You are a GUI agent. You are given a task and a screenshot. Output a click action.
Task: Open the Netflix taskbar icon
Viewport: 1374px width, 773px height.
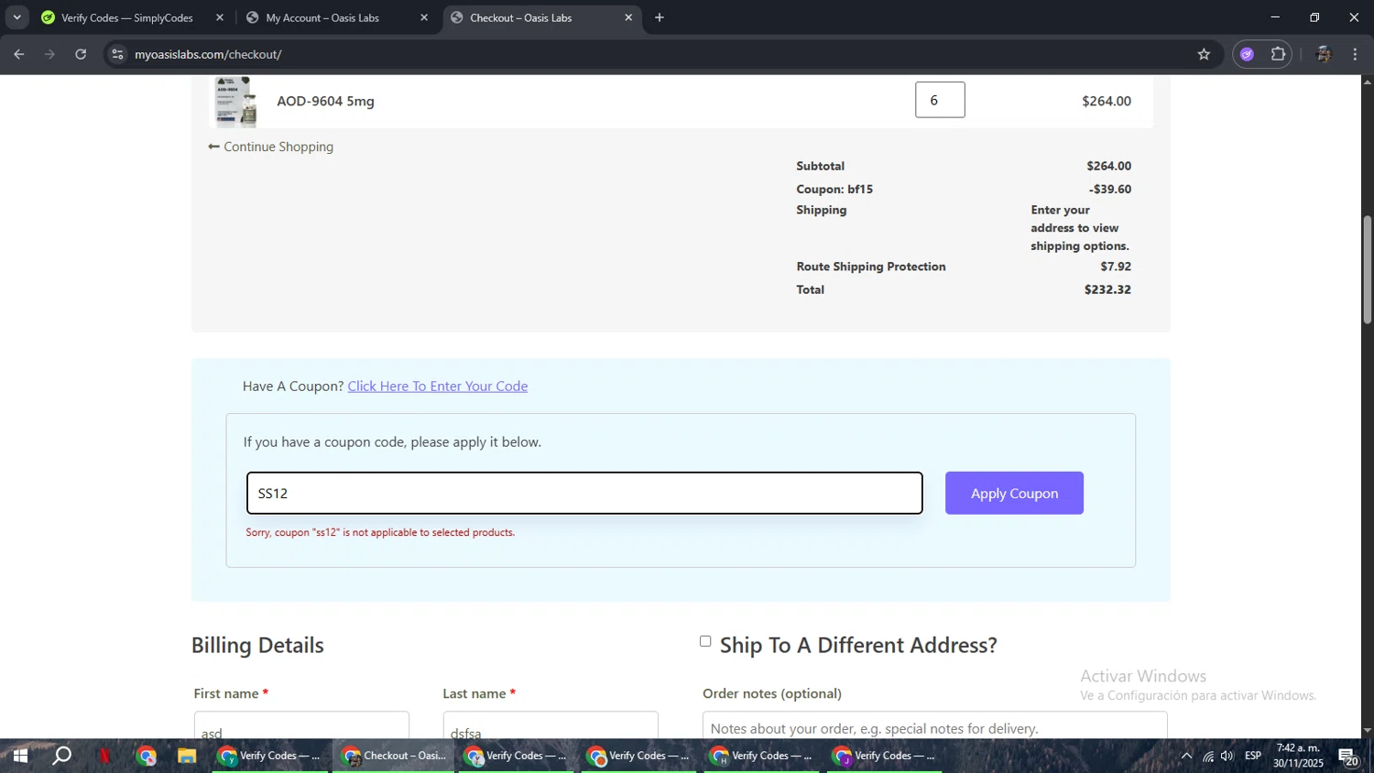tap(104, 757)
